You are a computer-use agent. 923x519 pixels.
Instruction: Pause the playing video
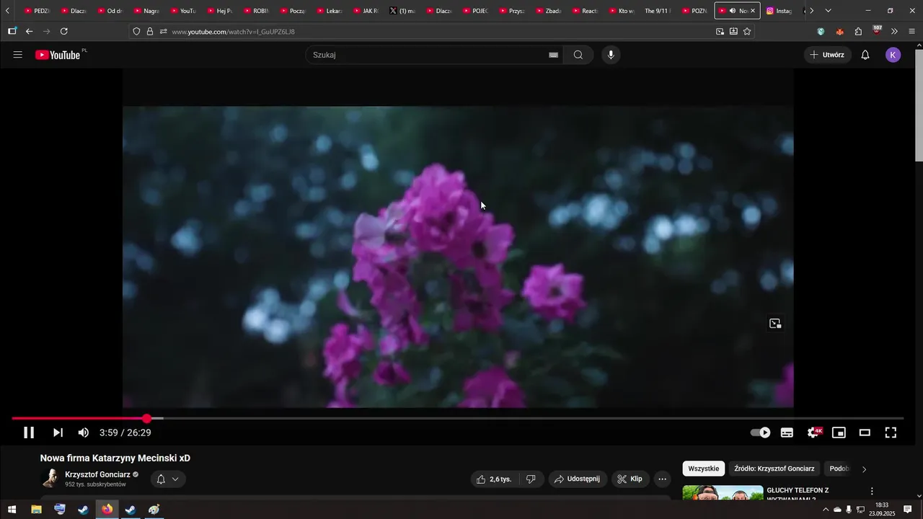(x=29, y=432)
